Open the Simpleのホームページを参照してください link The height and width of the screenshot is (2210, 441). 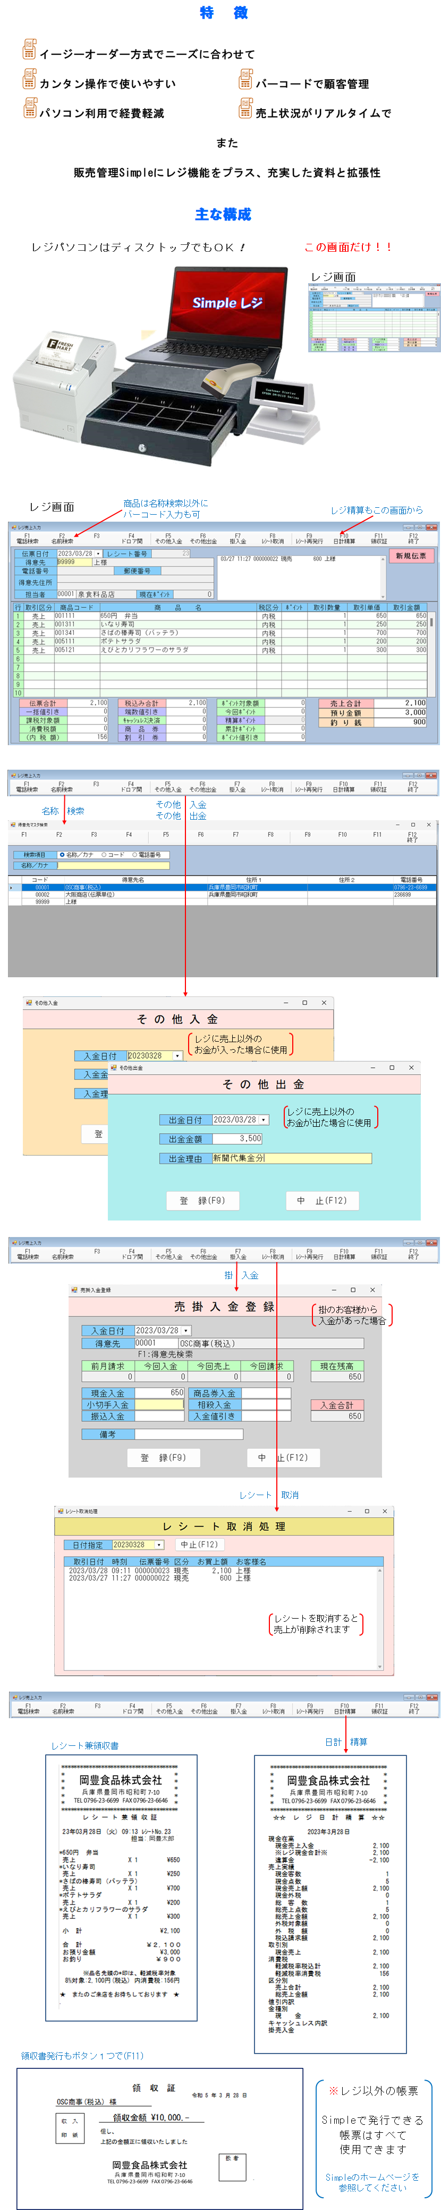371,2182
